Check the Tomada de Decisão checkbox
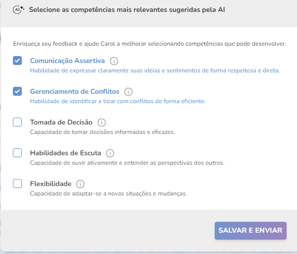Image resolution: width=297 pixels, height=254 pixels. point(17,122)
